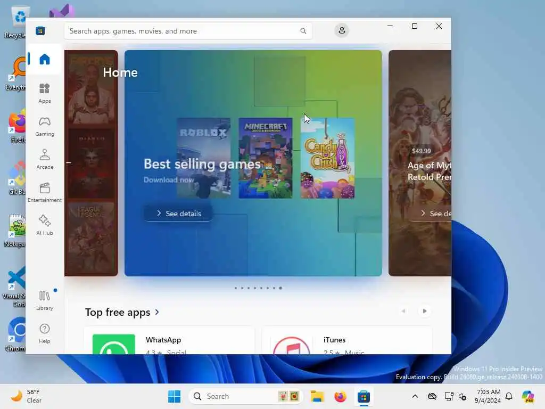Maximize the Microsoft Store window
This screenshot has height=409, width=545.
pyautogui.click(x=414, y=26)
